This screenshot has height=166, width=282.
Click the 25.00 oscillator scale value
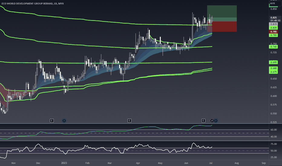pos(274,157)
